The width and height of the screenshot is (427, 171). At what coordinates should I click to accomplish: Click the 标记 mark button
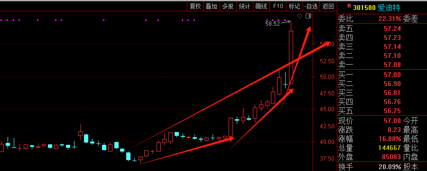point(294,7)
